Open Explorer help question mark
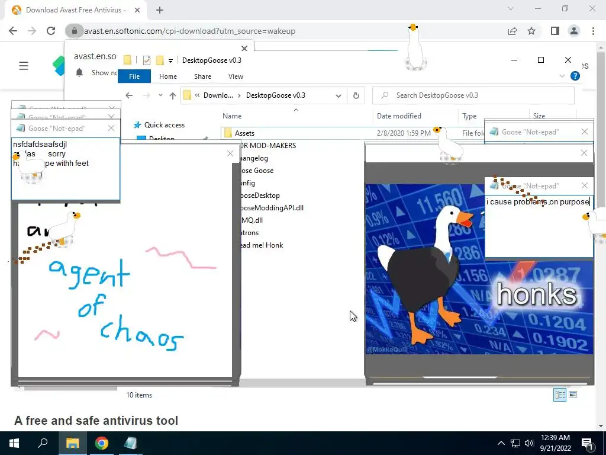Viewport: 606px width, 455px height. tap(575, 76)
